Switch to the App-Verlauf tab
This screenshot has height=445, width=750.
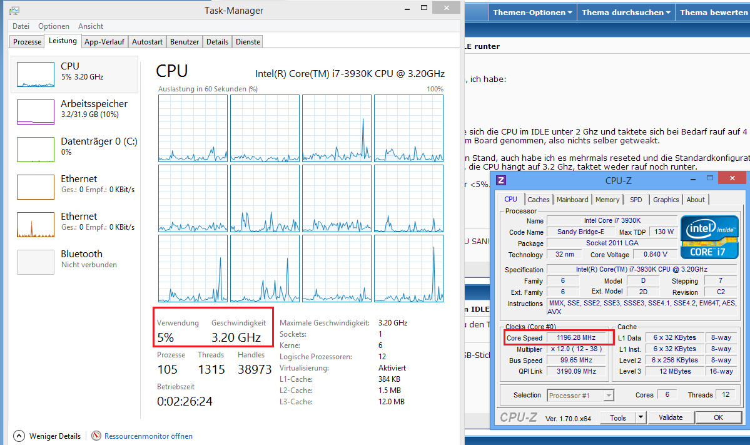coord(104,42)
